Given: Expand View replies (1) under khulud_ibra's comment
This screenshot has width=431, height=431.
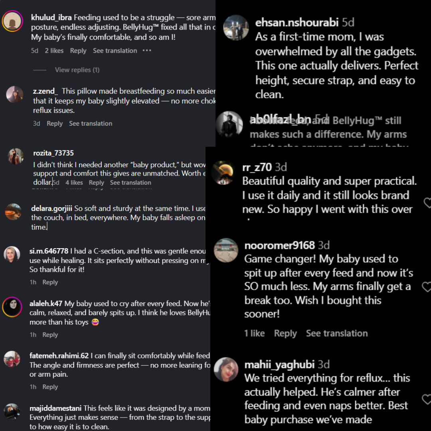Looking at the screenshot, I should pos(77,70).
